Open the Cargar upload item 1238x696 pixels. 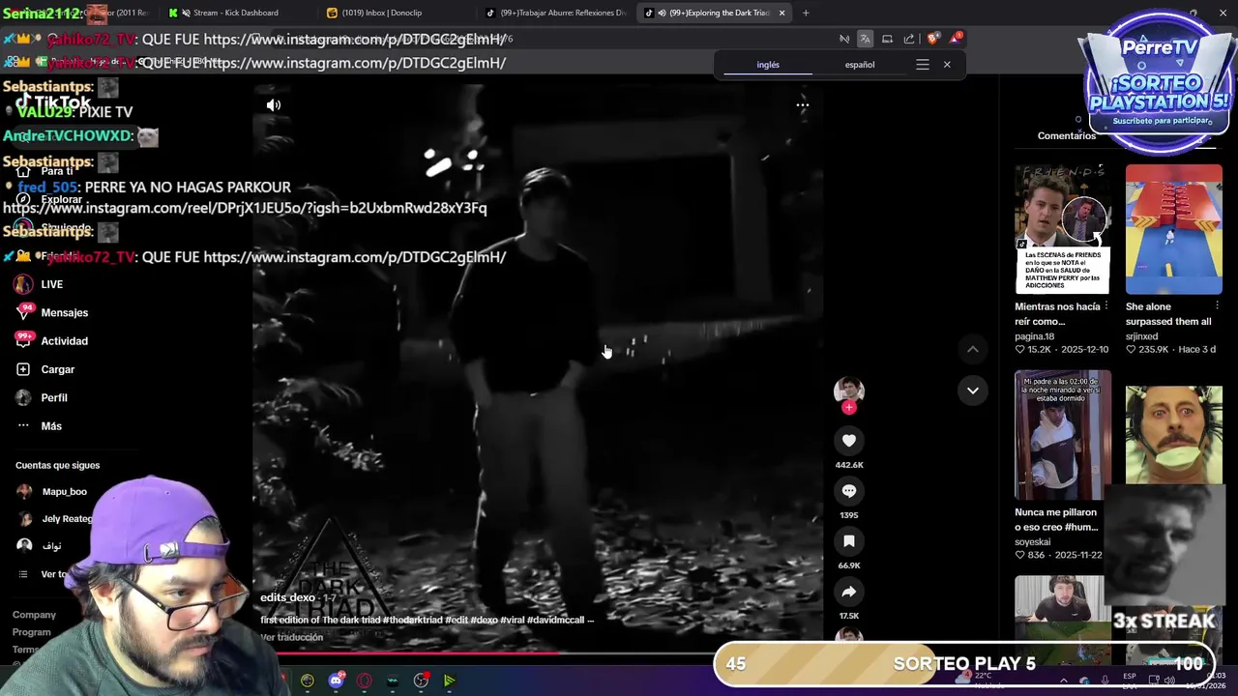coord(58,369)
